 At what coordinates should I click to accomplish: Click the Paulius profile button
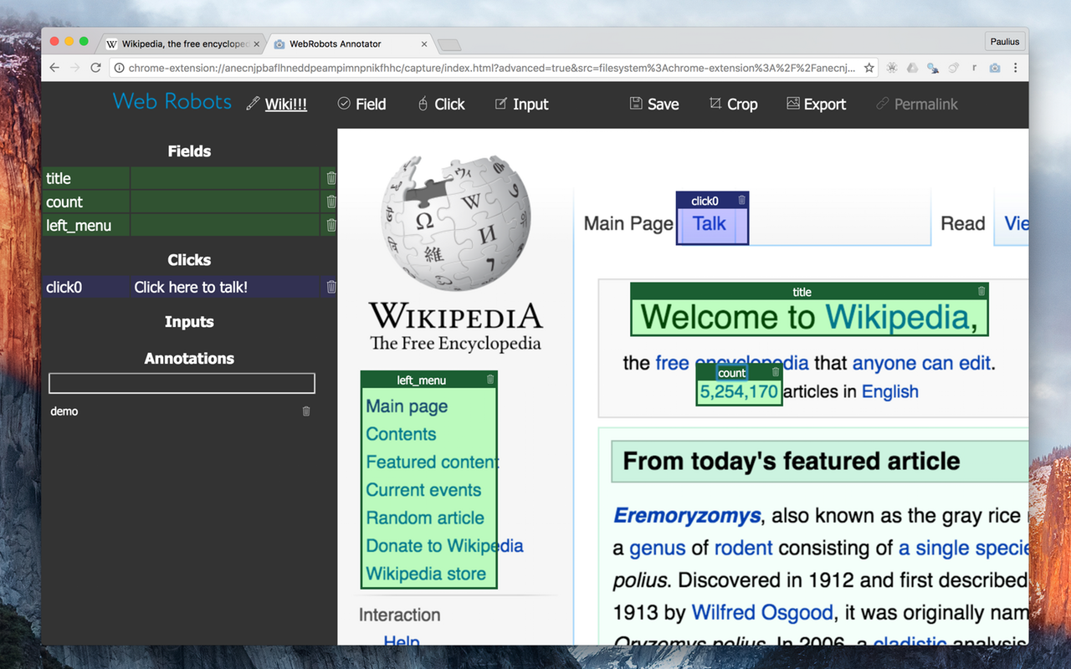pyautogui.click(x=1005, y=42)
